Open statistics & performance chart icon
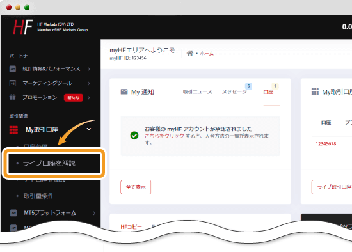This screenshot has height=252, width=352. pyautogui.click(x=13, y=68)
